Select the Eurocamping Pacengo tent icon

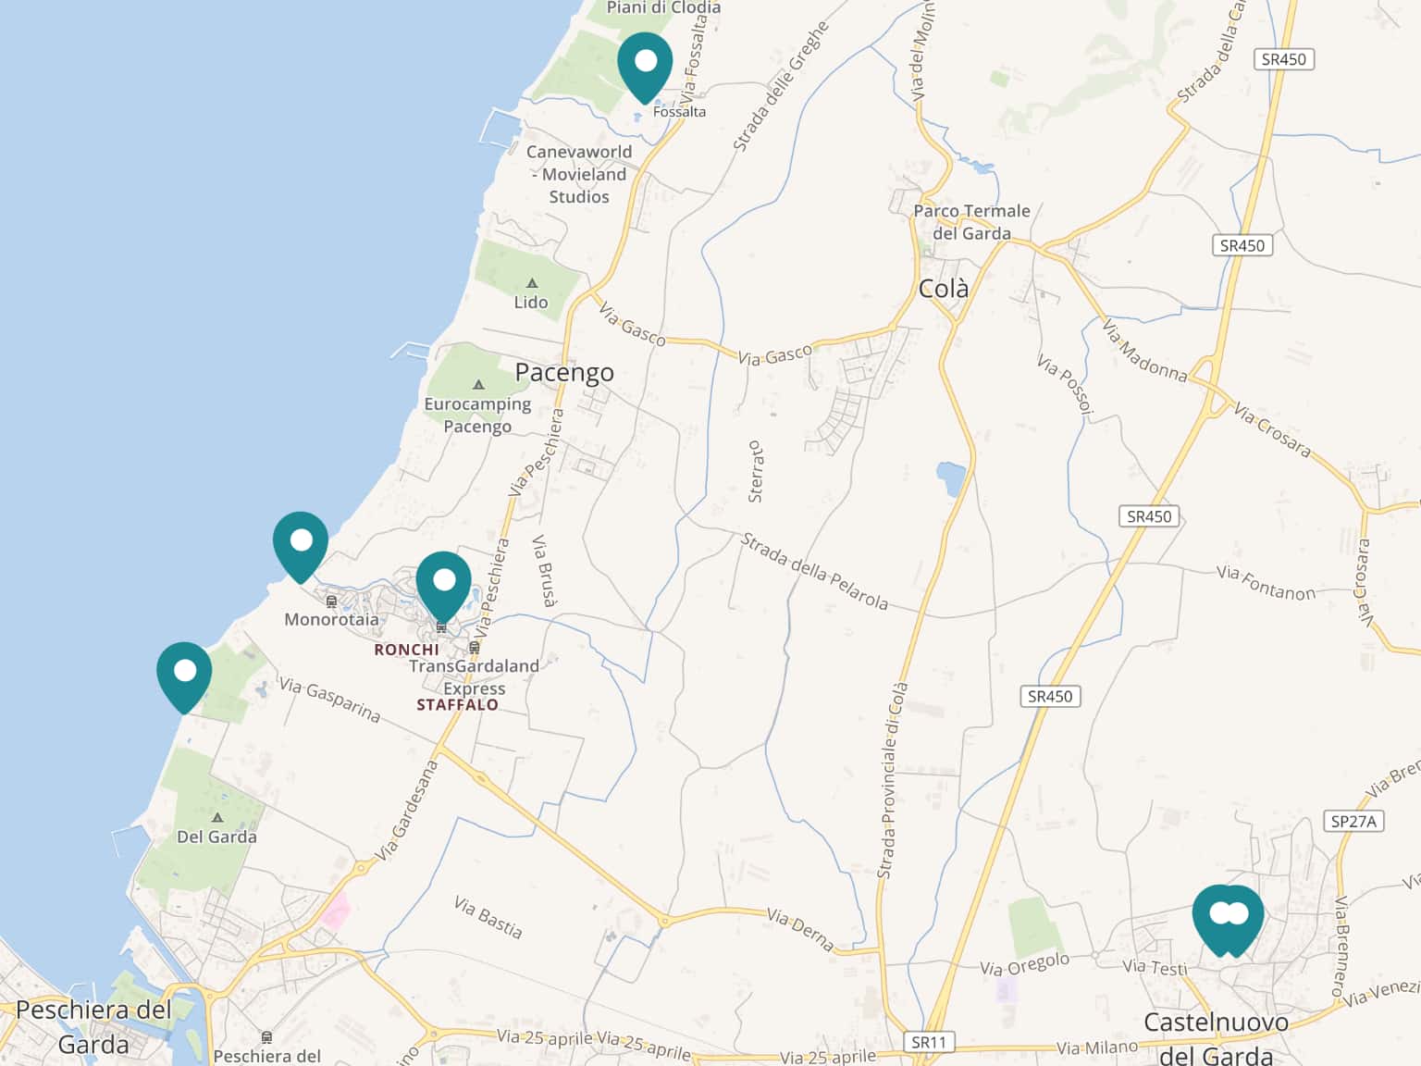tap(478, 384)
